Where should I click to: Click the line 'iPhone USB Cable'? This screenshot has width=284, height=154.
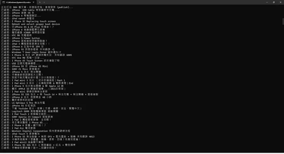tap(30, 10)
